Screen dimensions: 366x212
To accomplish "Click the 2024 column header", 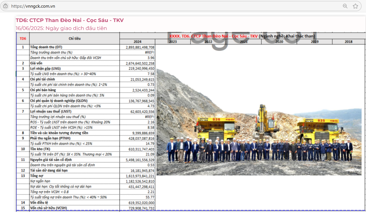I will (137, 42).
